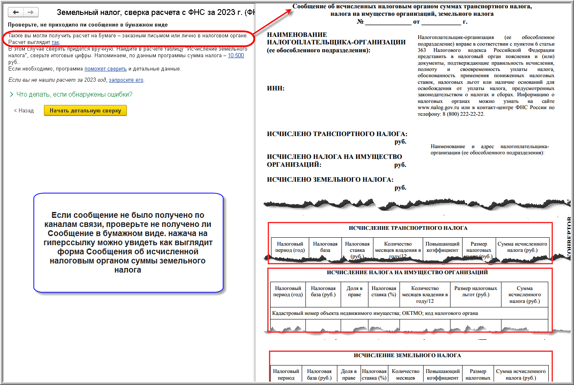Start detailed check with 'Начать детальную сверку'
The image size is (574, 385).
click(85, 111)
